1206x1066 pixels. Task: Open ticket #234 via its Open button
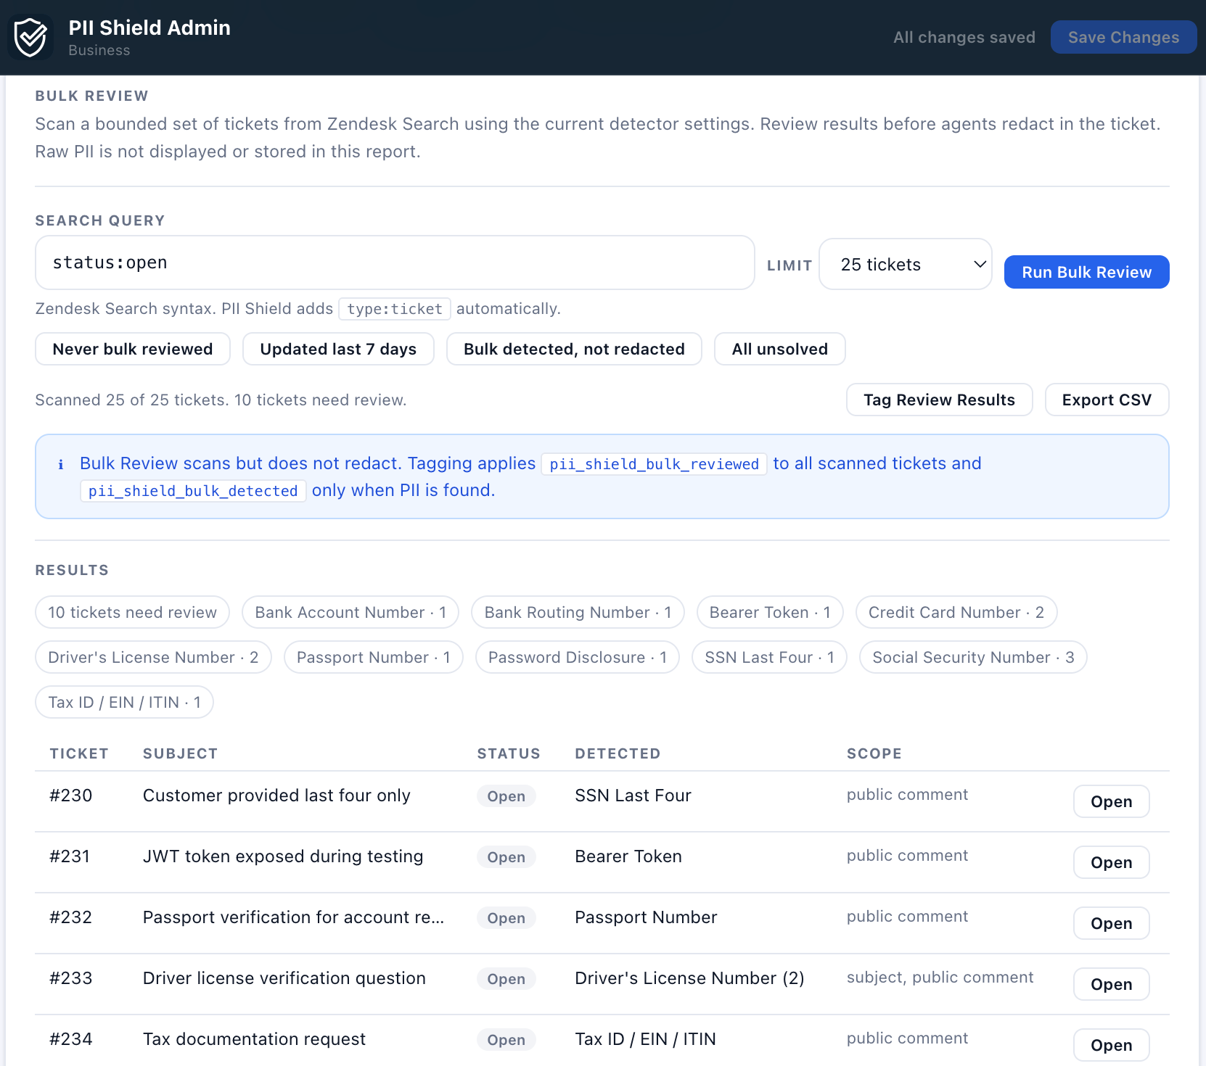pyautogui.click(x=1111, y=1045)
